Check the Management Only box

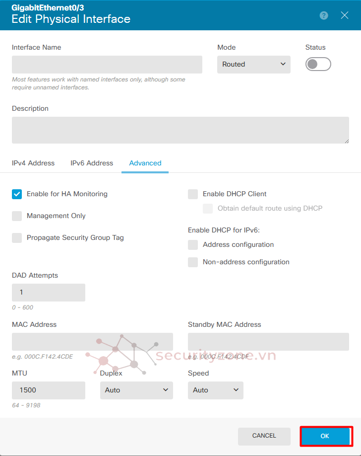tap(17, 216)
